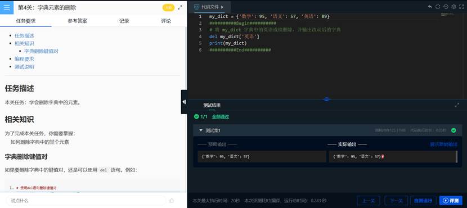Toggle fullscreen editor mode icon
This screenshot has width=467, height=208.
pos(461,7)
